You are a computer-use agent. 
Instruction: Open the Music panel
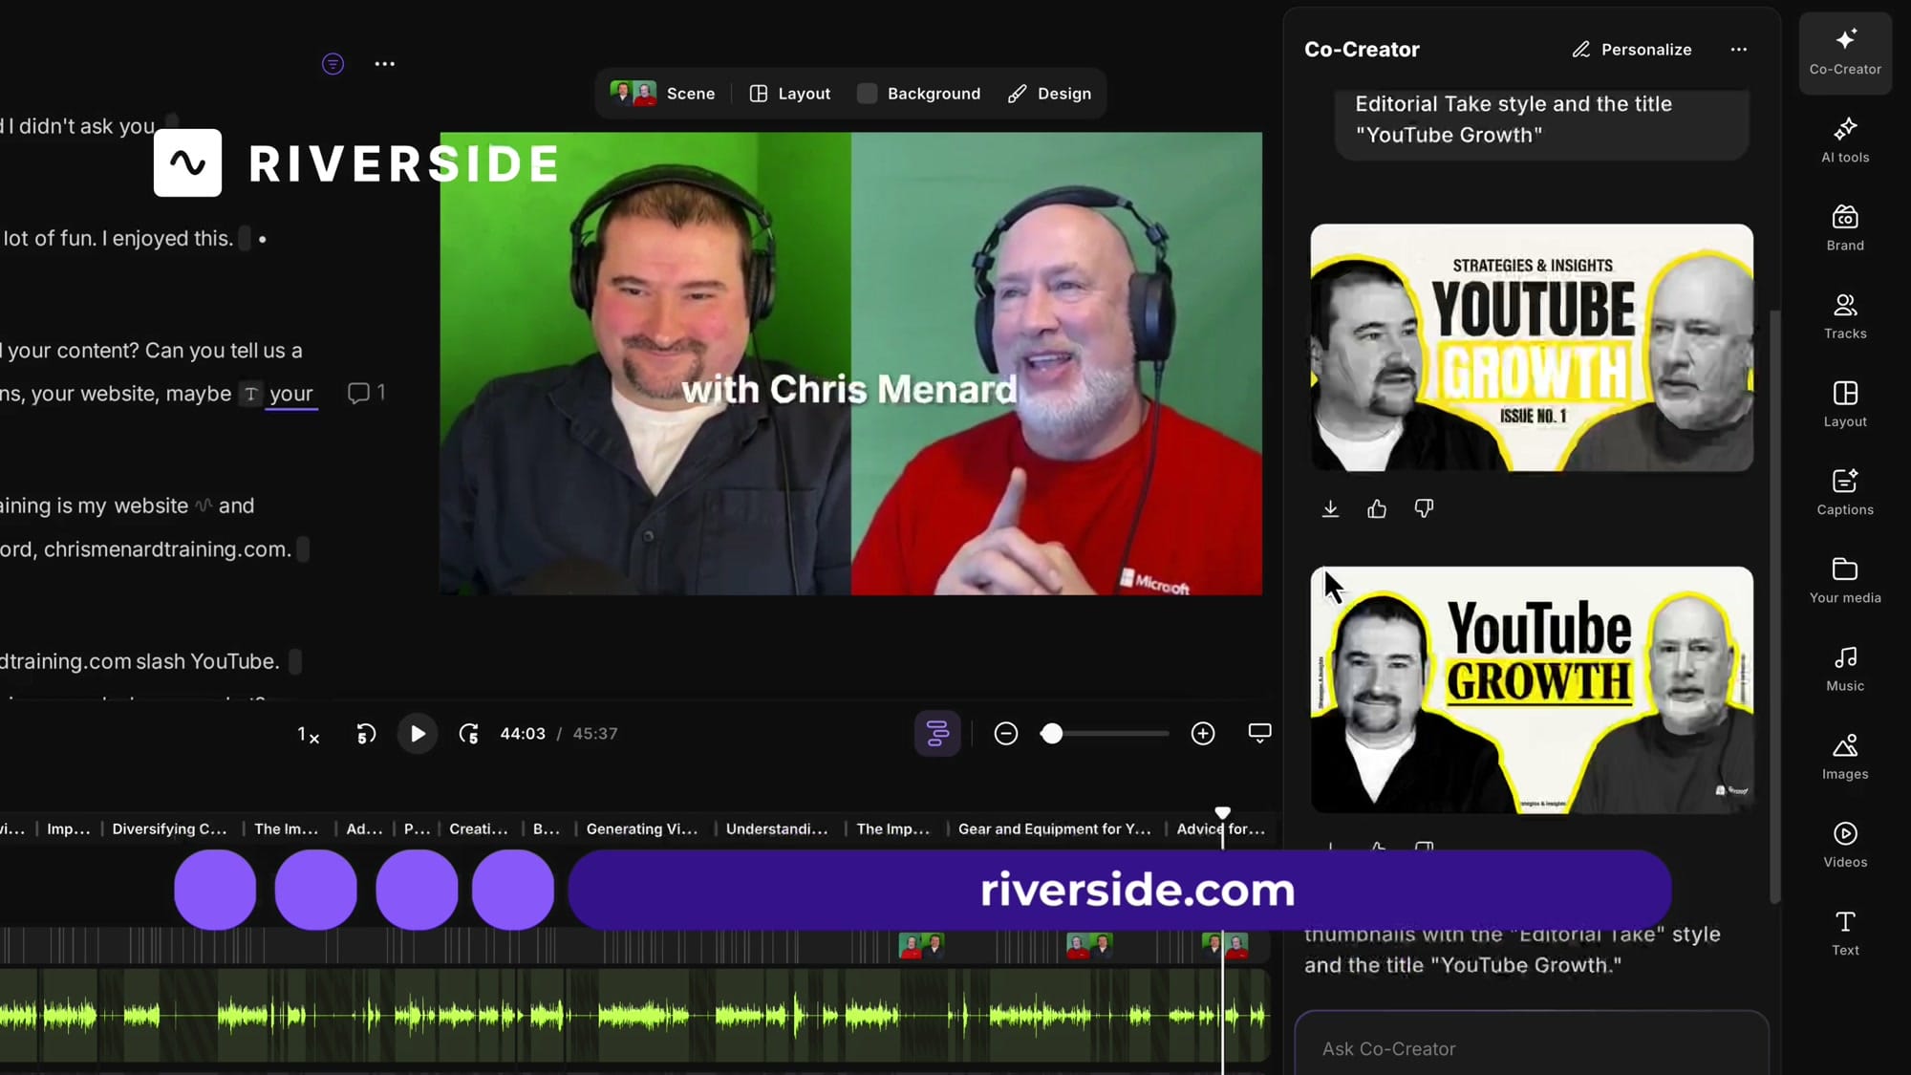coord(1843,669)
